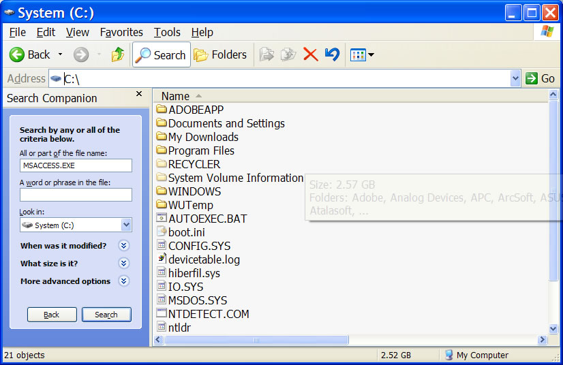Image resolution: width=563 pixels, height=365 pixels.
Task: Click the horizontal scrollbar thumb
Action: point(256,340)
